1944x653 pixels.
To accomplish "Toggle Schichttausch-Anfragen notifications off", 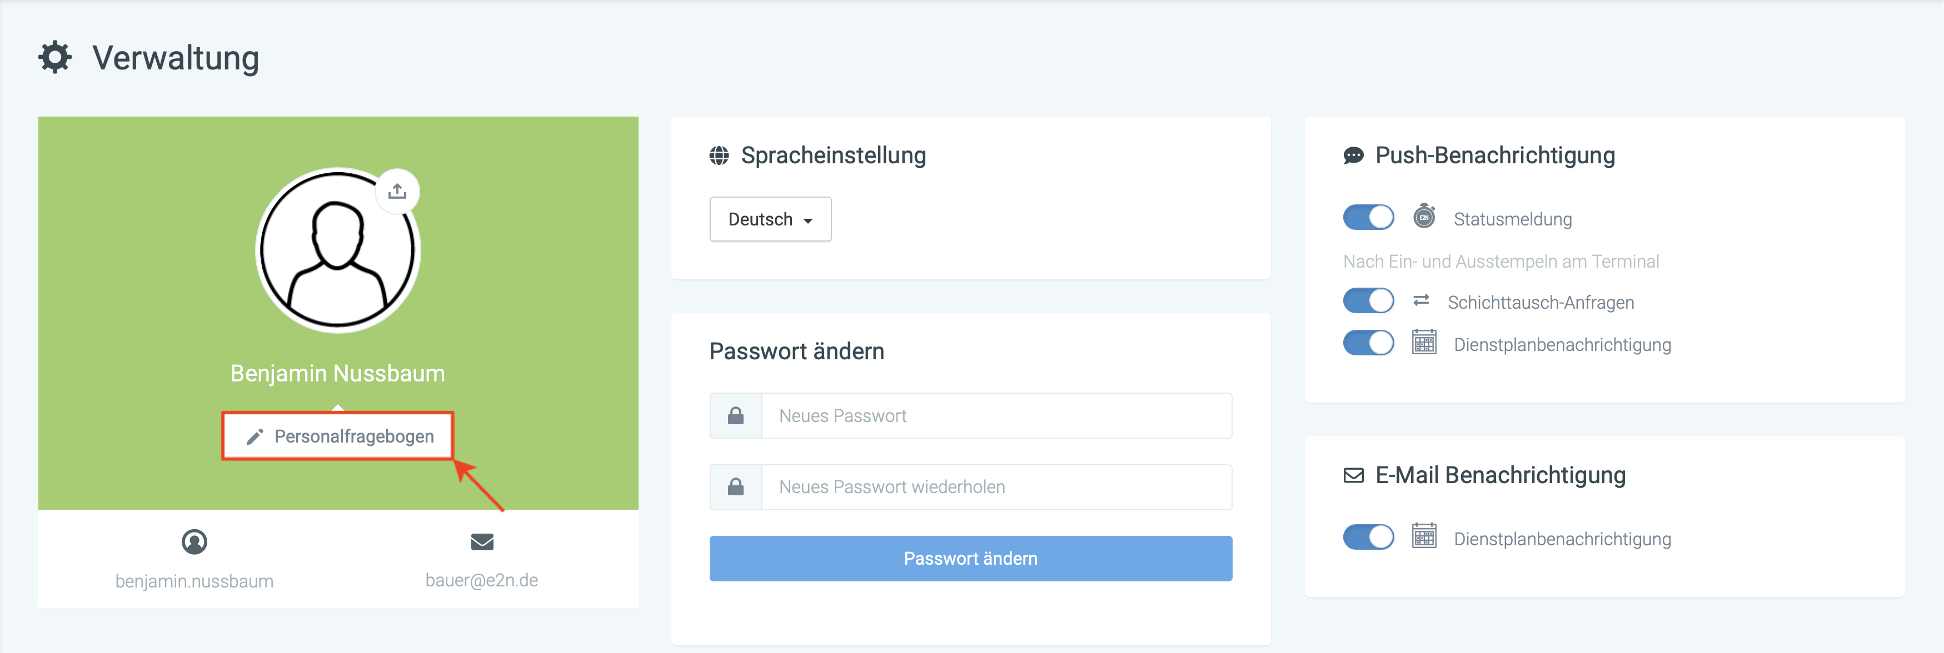I will (x=1368, y=301).
